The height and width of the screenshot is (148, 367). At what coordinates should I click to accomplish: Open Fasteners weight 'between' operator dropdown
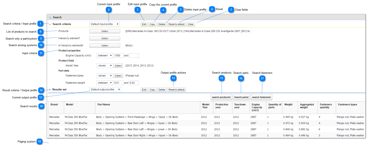click(x=104, y=83)
